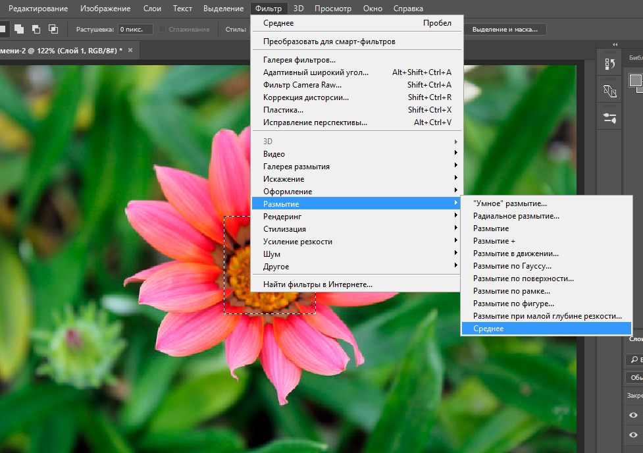Expand the Усиление резкости submenu
This screenshot has width=643, height=453.
pyautogui.click(x=357, y=241)
